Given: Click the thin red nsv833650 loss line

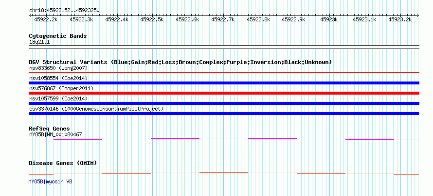Looking at the screenshot, I should (224, 73).
